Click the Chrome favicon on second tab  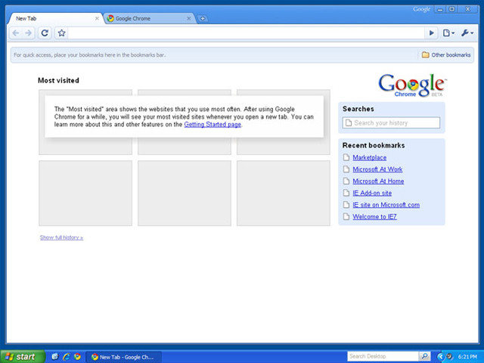(x=110, y=18)
